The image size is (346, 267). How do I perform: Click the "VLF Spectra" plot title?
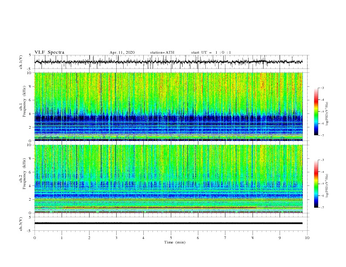pyautogui.click(x=49, y=52)
